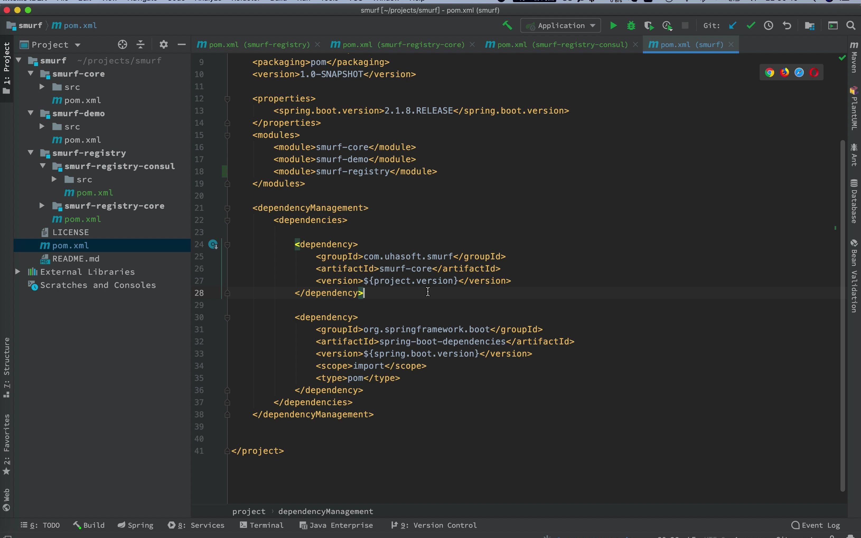This screenshot has width=861, height=538.
Task: Collapse the smurf-demo module folder
Action: coord(31,113)
